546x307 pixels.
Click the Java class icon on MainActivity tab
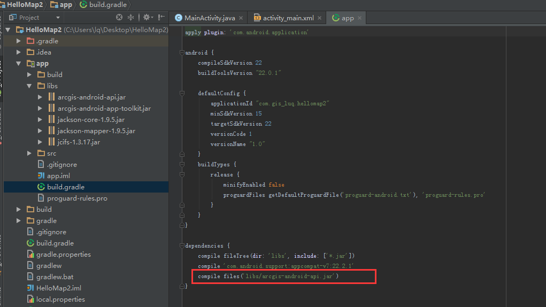click(178, 18)
